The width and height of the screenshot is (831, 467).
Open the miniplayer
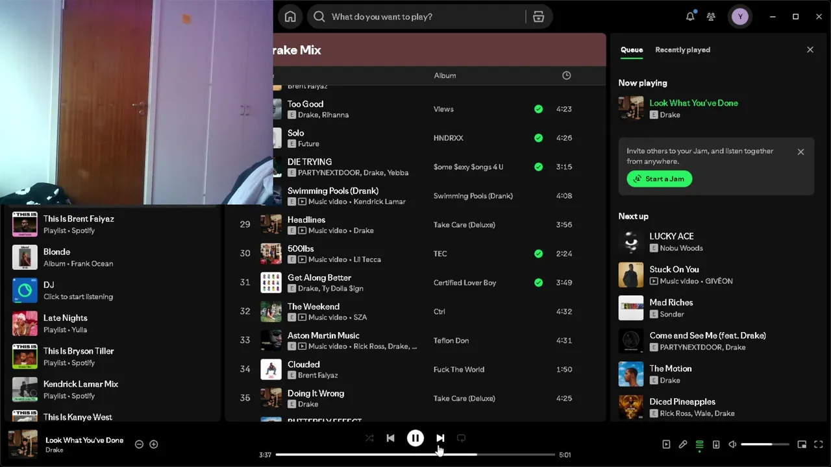point(802,444)
